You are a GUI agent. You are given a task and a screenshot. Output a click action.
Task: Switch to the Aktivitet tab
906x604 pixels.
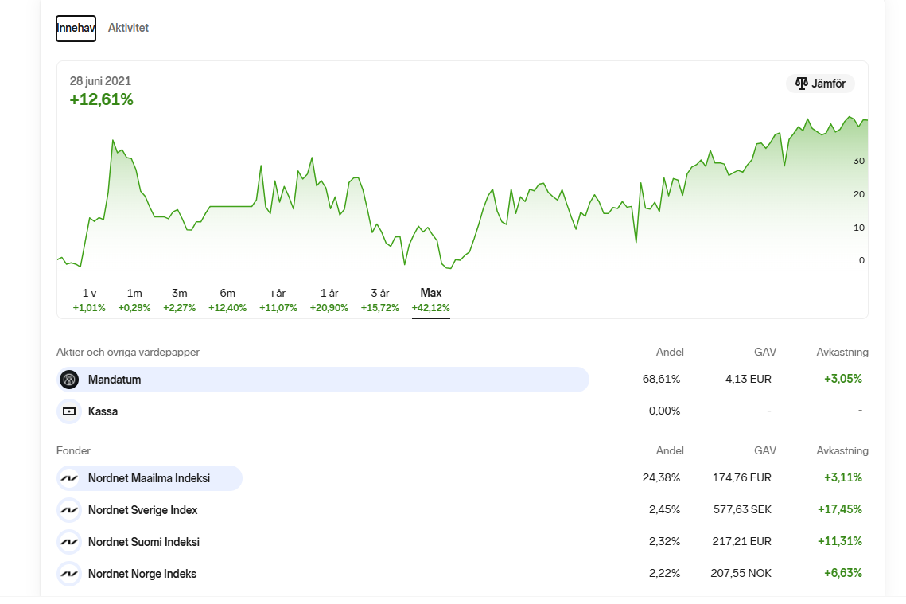(x=128, y=28)
